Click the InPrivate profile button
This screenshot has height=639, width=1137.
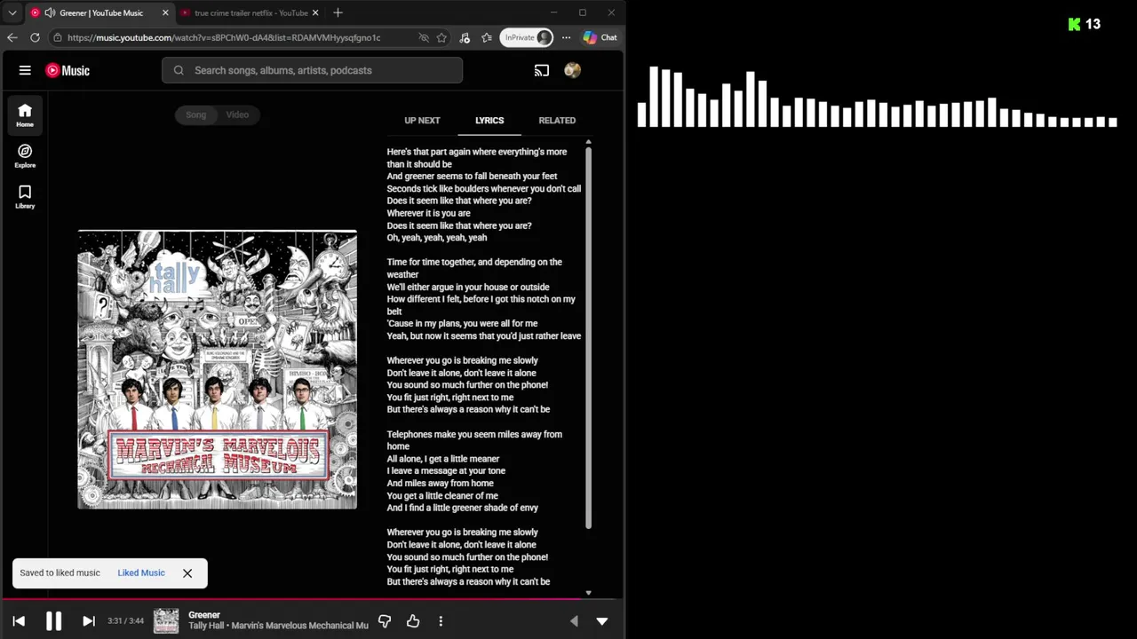528,37
